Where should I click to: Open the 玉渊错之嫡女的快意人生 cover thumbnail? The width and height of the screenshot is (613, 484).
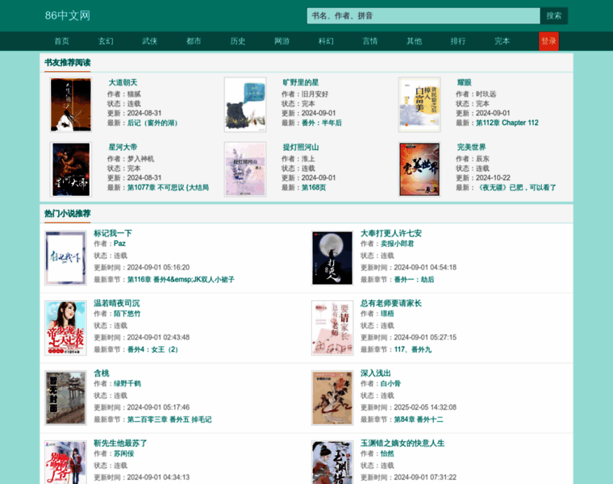pyautogui.click(x=332, y=462)
